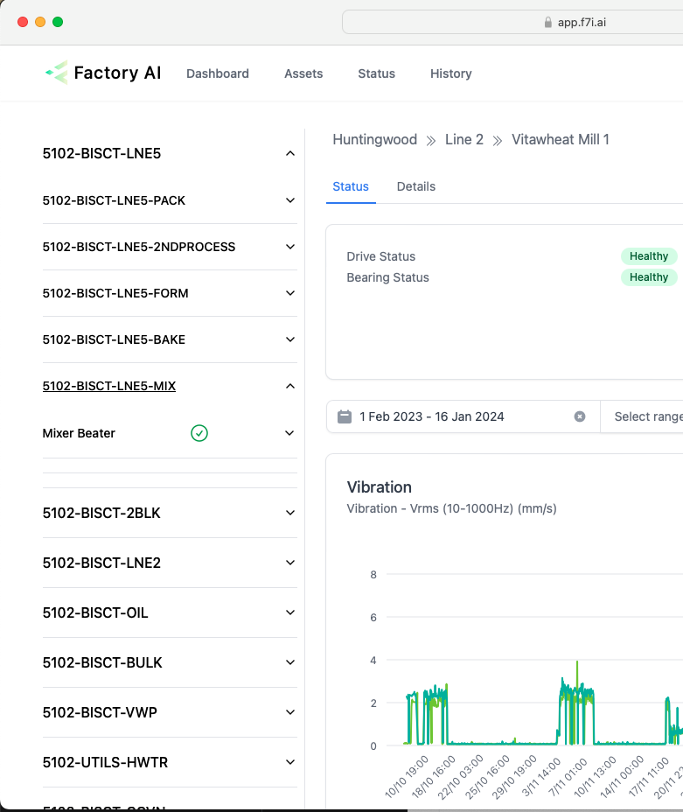Expand 5102-BISCT-2BLK group
This screenshot has height=812, width=683.
(x=290, y=513)
